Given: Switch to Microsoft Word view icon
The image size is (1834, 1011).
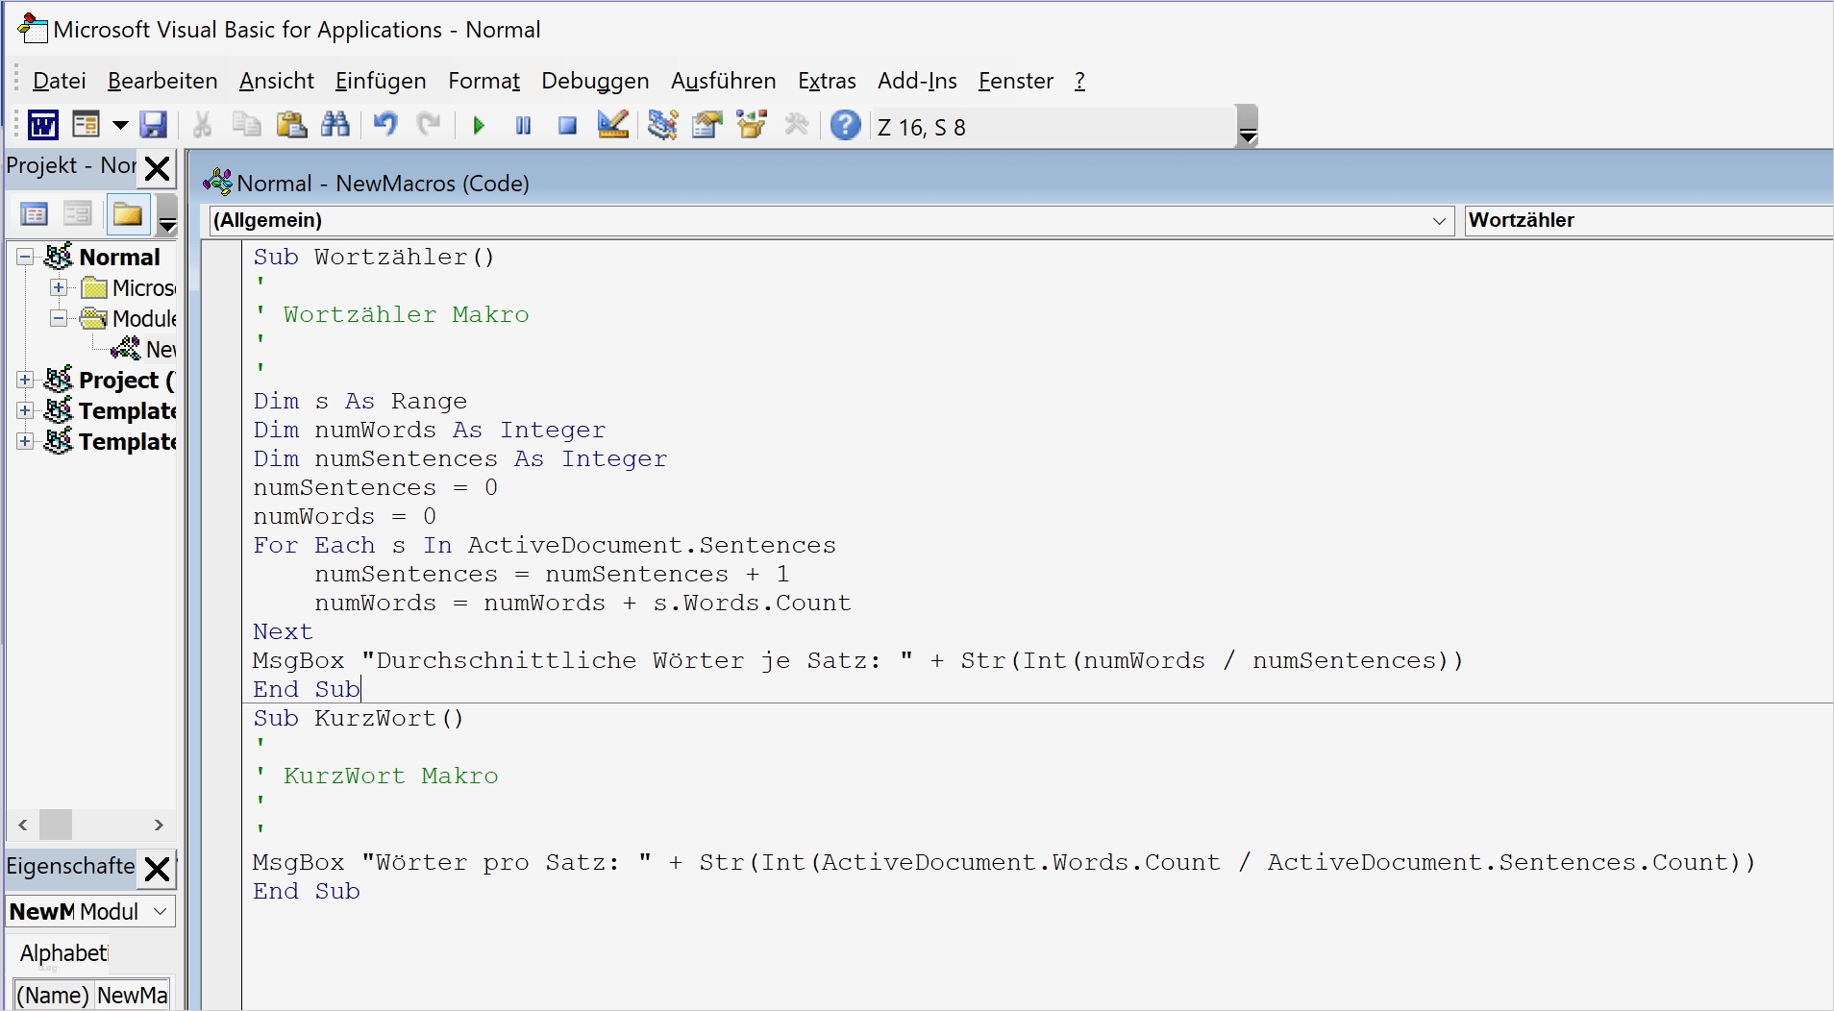Looking at the screenshot, I should click(43, 126).
